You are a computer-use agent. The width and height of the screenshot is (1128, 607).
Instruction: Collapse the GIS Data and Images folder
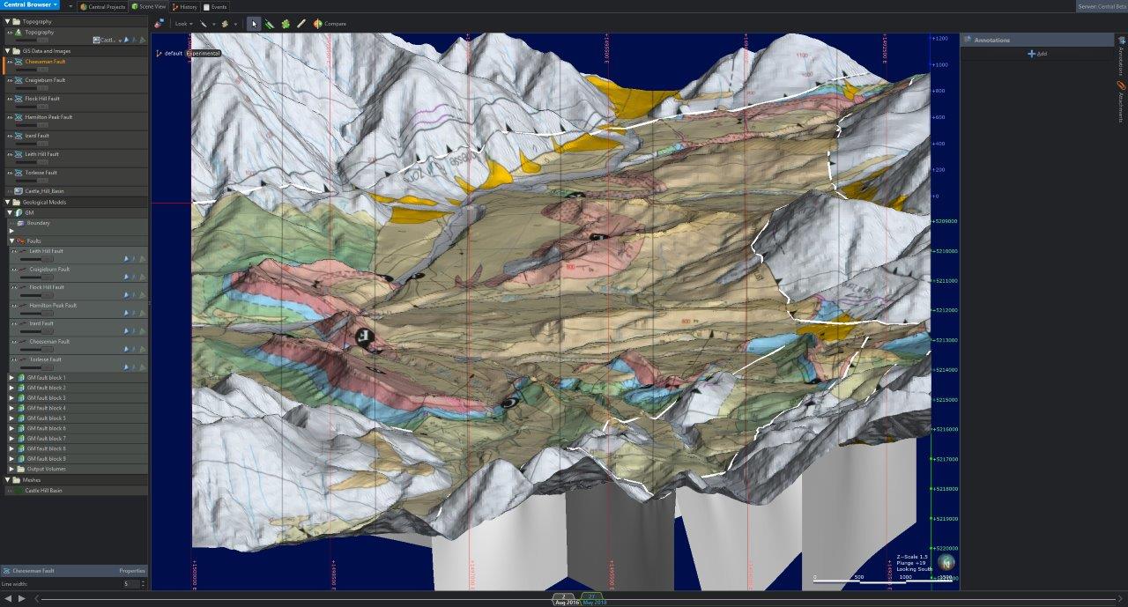click(x=7, y=51)
